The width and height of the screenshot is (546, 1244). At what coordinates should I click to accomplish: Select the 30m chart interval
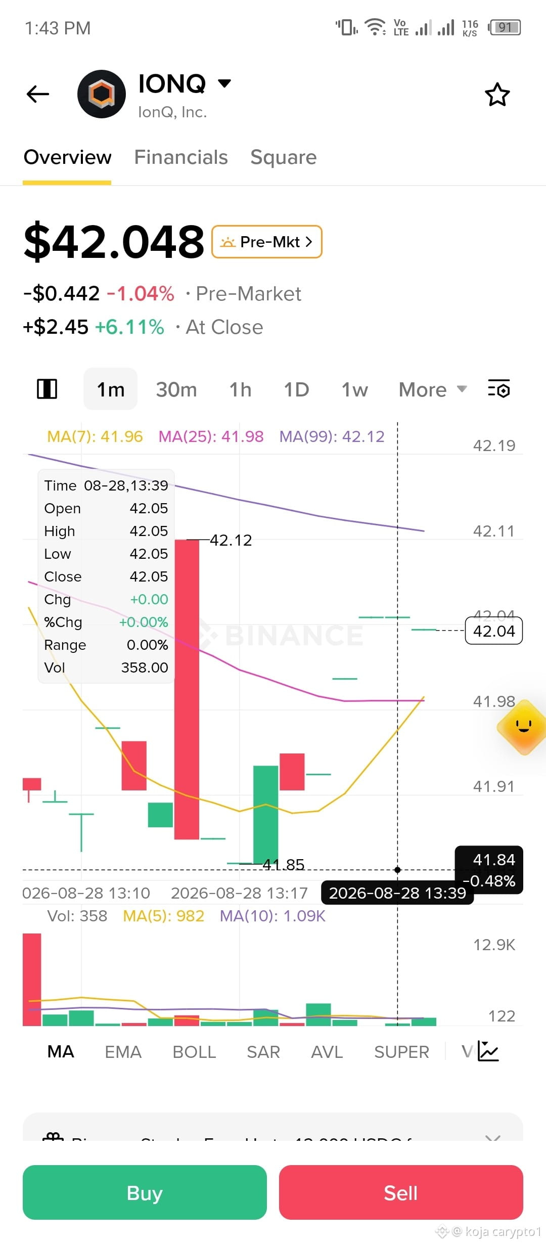coord(176,389)
